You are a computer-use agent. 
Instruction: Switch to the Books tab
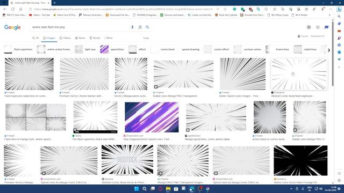[x=95, y=38]
